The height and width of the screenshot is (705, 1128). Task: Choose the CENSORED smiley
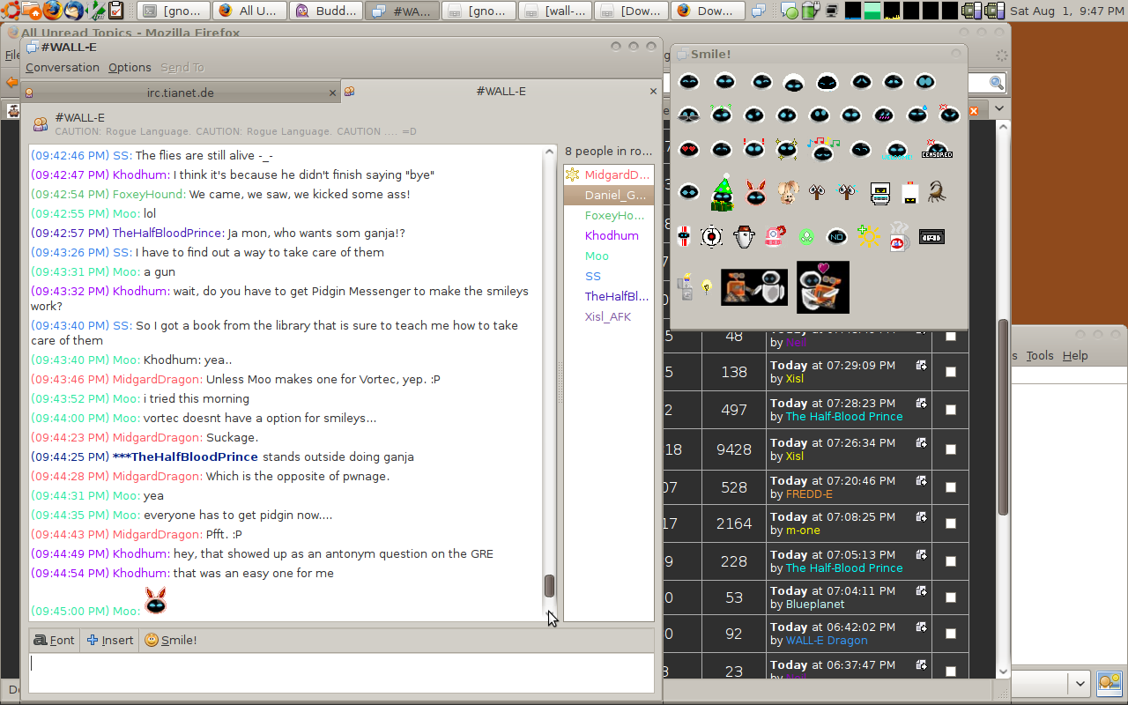pyautogui.click(x=936, y=149)
